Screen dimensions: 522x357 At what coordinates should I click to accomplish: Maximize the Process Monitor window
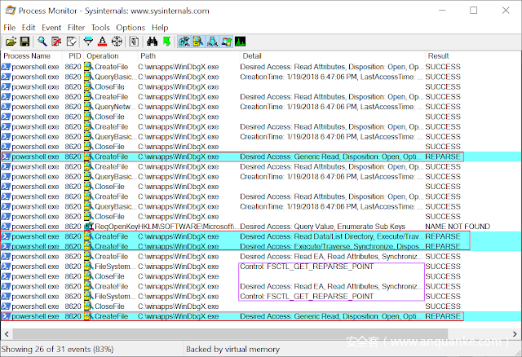click(473, 11)
